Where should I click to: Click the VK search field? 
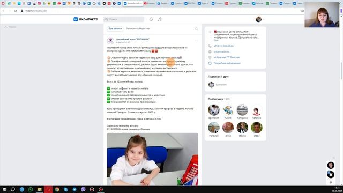[x=124, y=19]
